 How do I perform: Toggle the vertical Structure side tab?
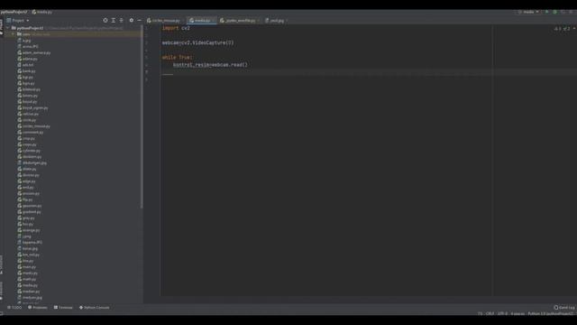click(x=2, y=265)
